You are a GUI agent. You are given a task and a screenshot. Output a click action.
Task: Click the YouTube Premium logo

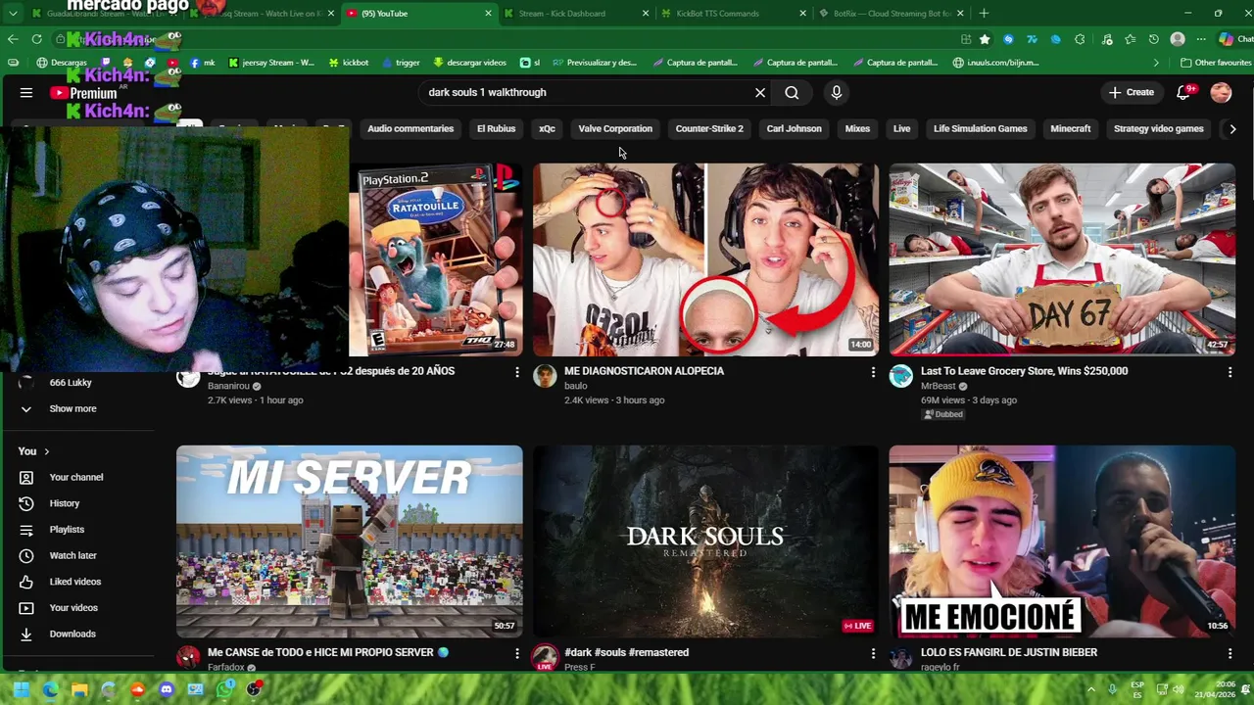tap(83, 93)
